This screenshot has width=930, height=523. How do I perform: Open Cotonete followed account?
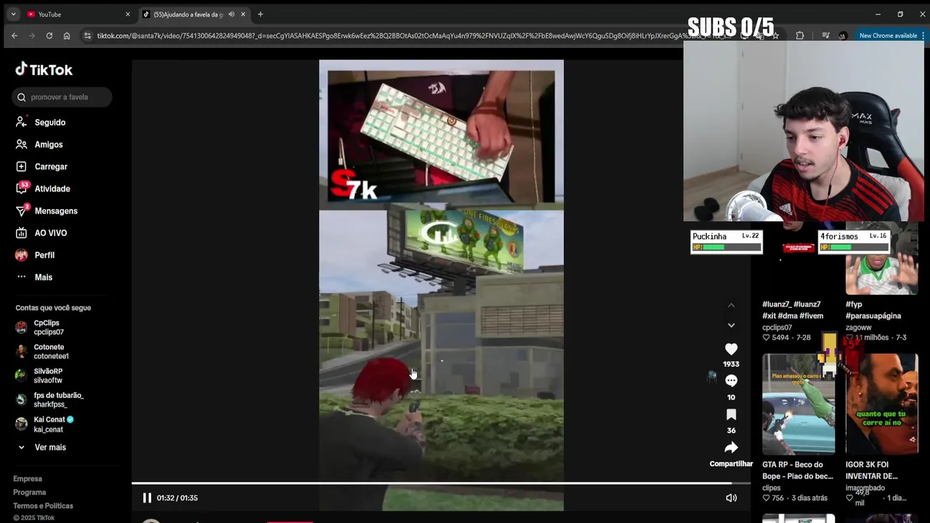(51, 352)
